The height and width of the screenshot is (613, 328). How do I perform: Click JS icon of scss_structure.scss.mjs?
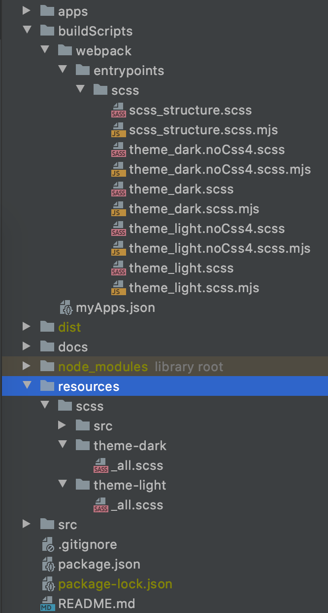[x=118, y=130]
